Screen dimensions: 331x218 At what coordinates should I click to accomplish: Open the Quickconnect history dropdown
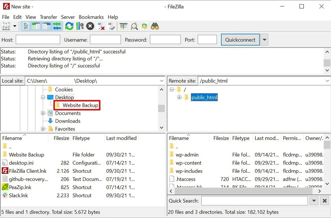pos(264,39)
